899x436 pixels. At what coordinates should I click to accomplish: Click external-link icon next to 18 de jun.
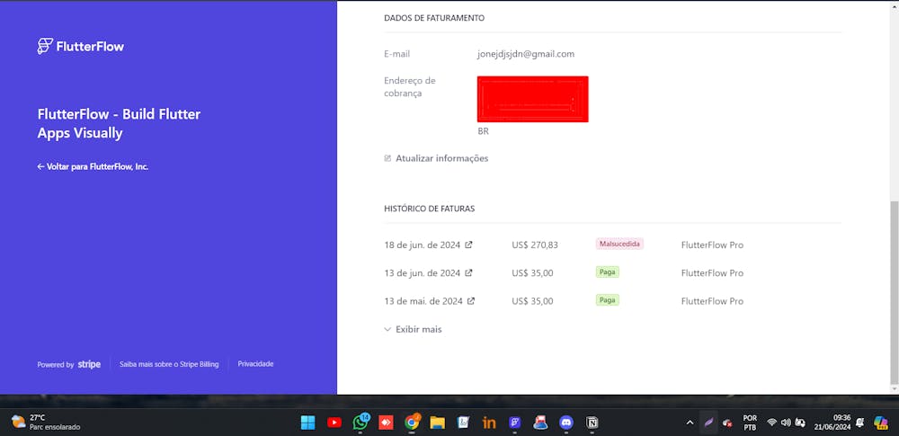click(x=468, y=245)
